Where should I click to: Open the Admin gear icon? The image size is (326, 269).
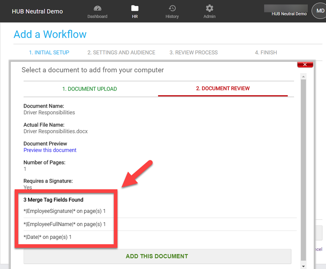coord(209,9)
